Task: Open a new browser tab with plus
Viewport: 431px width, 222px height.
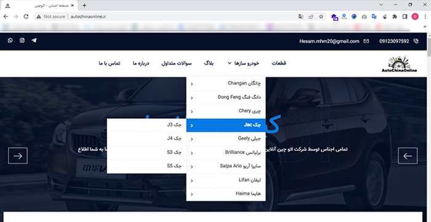Action: click(x=84, y=5)
